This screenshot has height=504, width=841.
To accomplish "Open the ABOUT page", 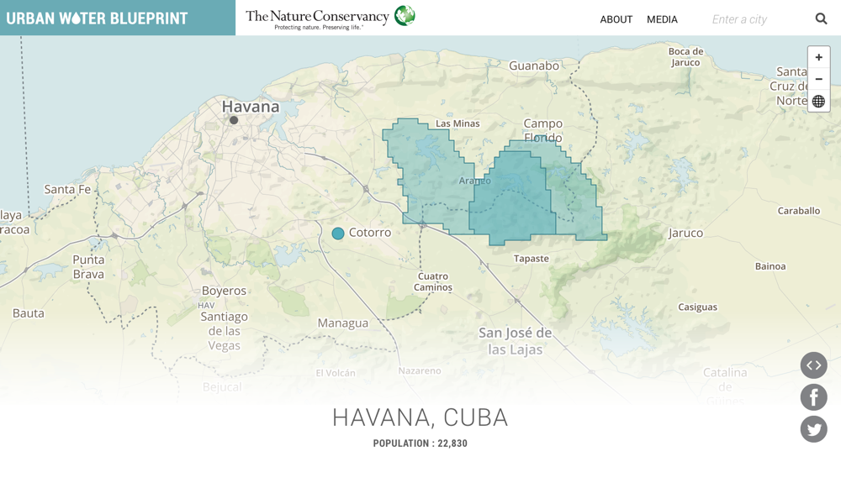I will pyautogui.click(x=616, y=19).
